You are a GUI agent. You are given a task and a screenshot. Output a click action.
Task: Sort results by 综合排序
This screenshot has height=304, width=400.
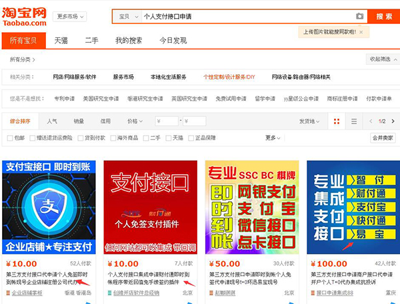[20, 121]
